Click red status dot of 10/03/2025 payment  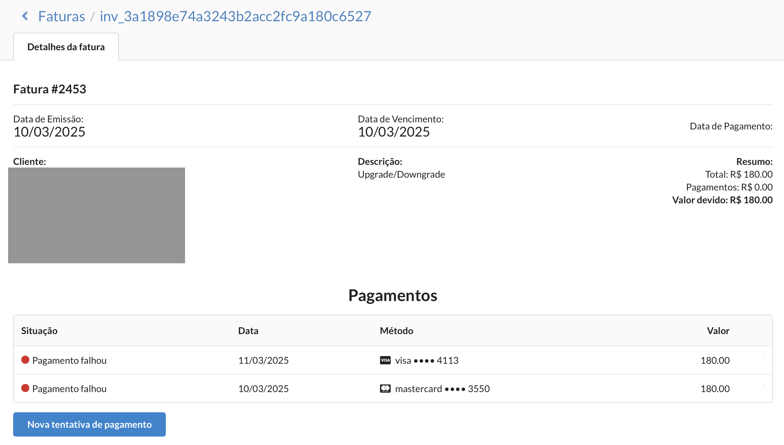click(x=25, y=388)
